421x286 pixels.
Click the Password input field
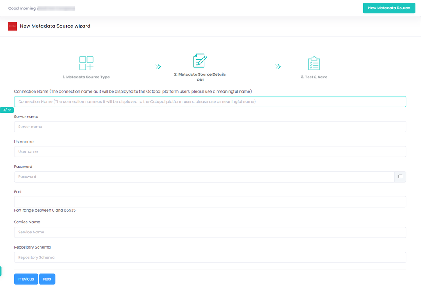(204, 177)
